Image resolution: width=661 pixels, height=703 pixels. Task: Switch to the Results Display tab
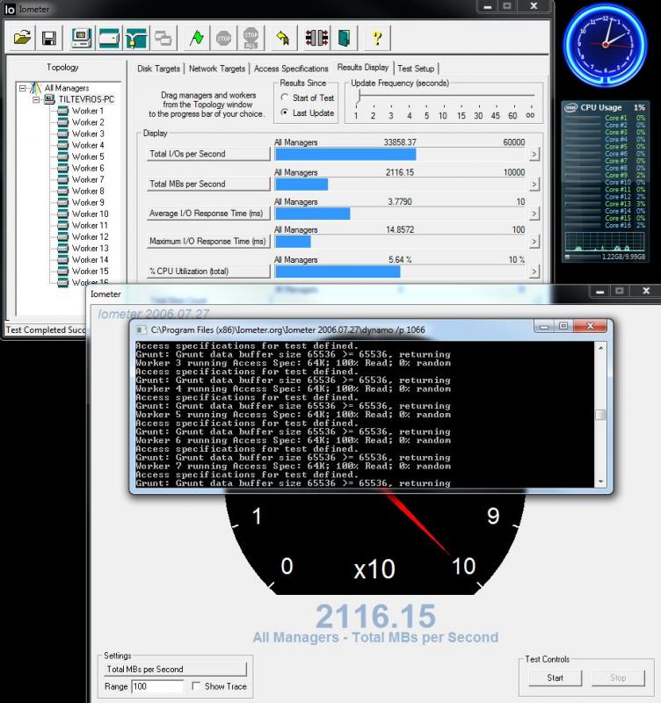click(x=363, y=68)
